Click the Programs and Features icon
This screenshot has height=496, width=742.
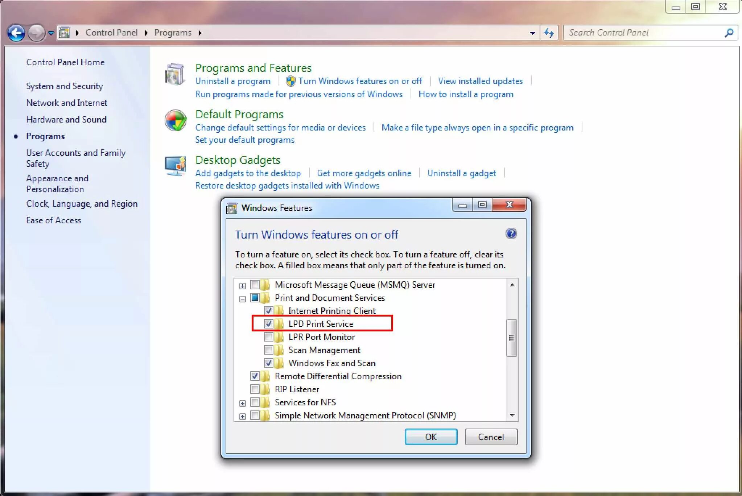pyautogui.click(x=175, y=74)
